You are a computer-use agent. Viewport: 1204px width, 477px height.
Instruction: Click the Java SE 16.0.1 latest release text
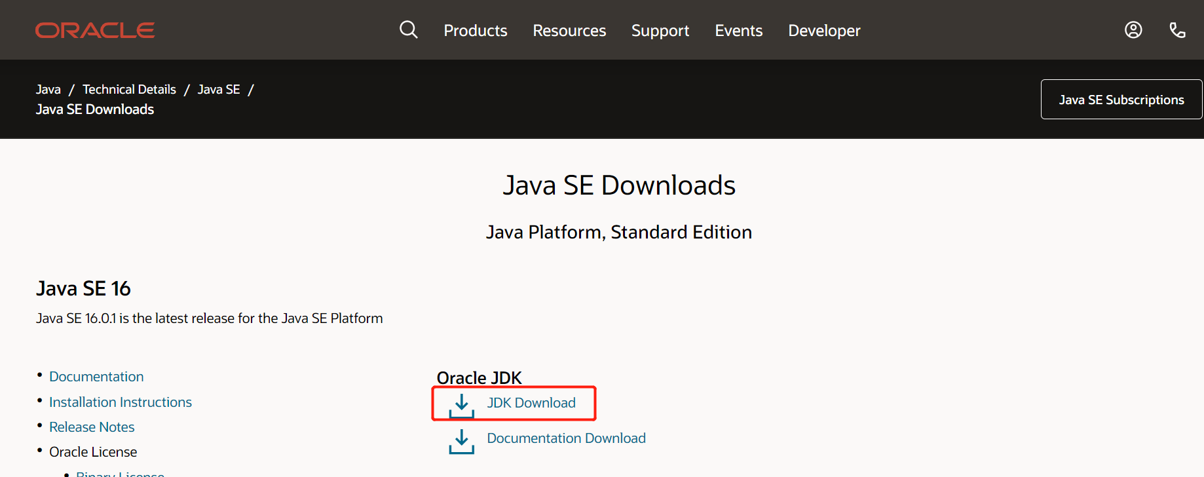coord(209,318)
